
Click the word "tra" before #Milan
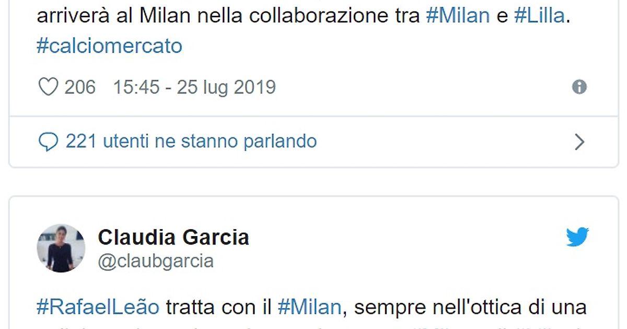pyautogui.click(x=411, y=16)
